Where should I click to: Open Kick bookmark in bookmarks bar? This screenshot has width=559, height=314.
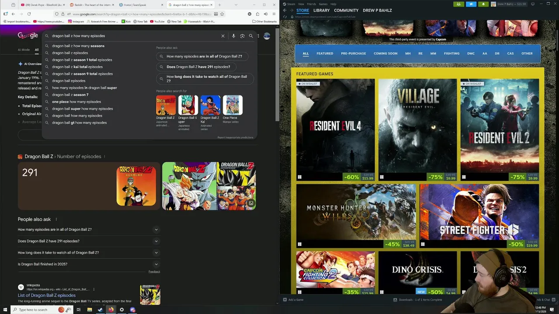point(126,21)
